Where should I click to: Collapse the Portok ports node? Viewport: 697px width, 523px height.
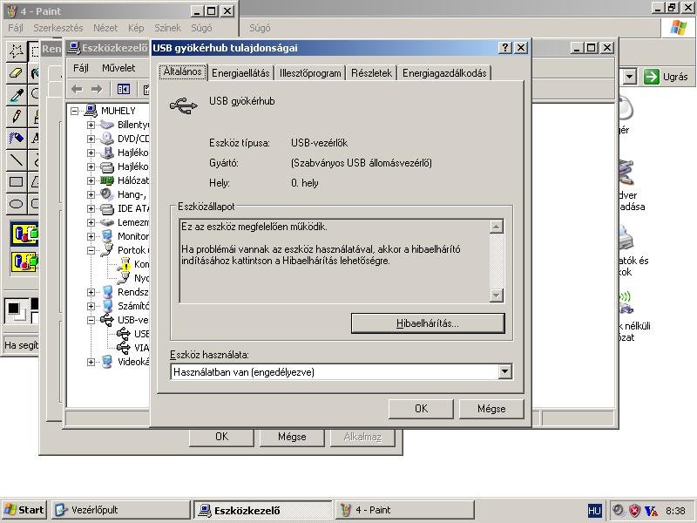[91, 250]
